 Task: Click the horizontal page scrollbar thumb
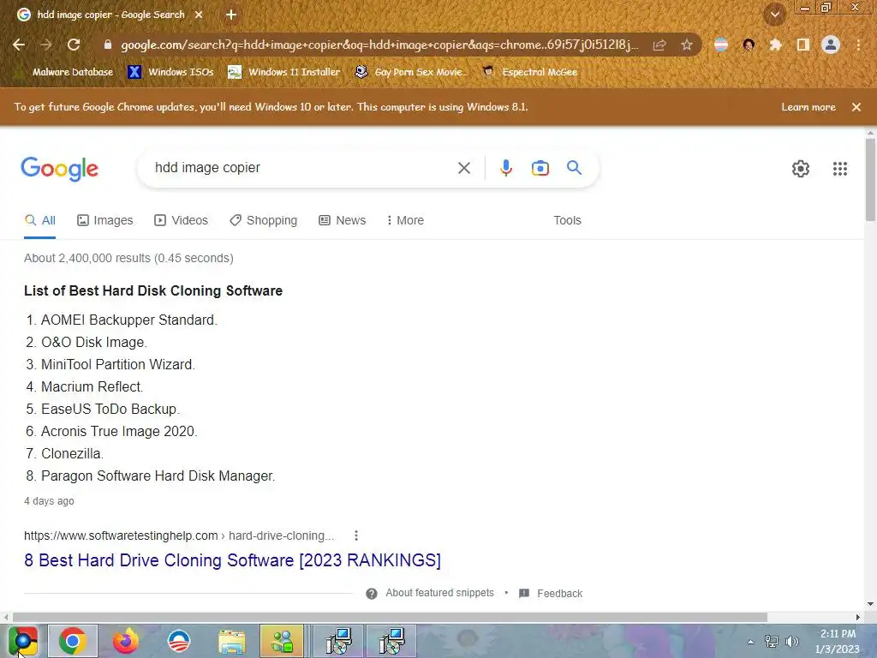tap(390, 617)
